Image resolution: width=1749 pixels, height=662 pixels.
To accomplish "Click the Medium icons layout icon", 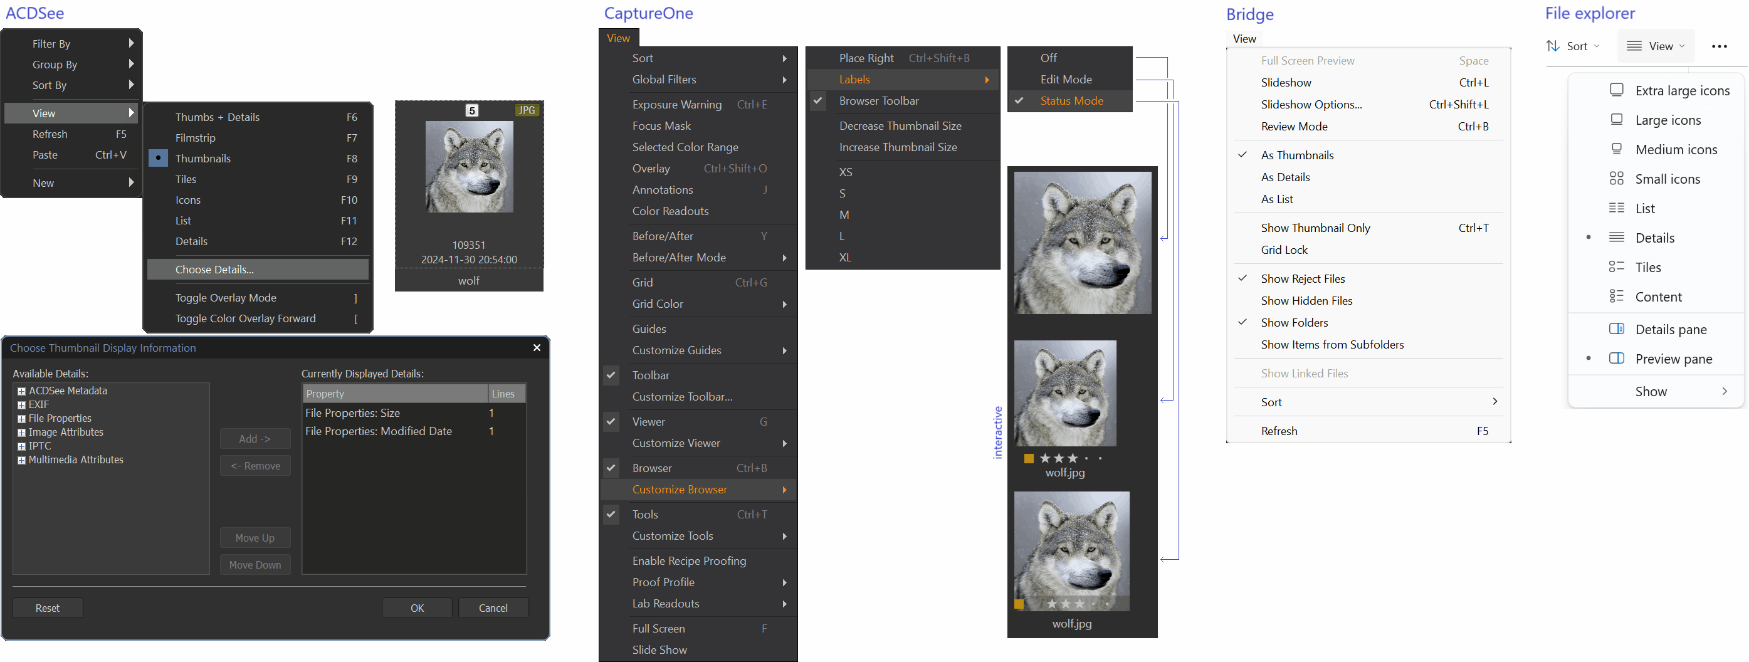I will point(1617,149).
